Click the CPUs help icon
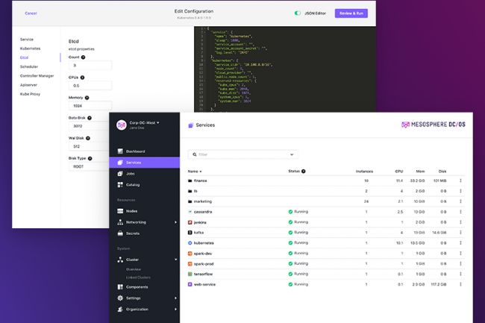 pos(82,78)
